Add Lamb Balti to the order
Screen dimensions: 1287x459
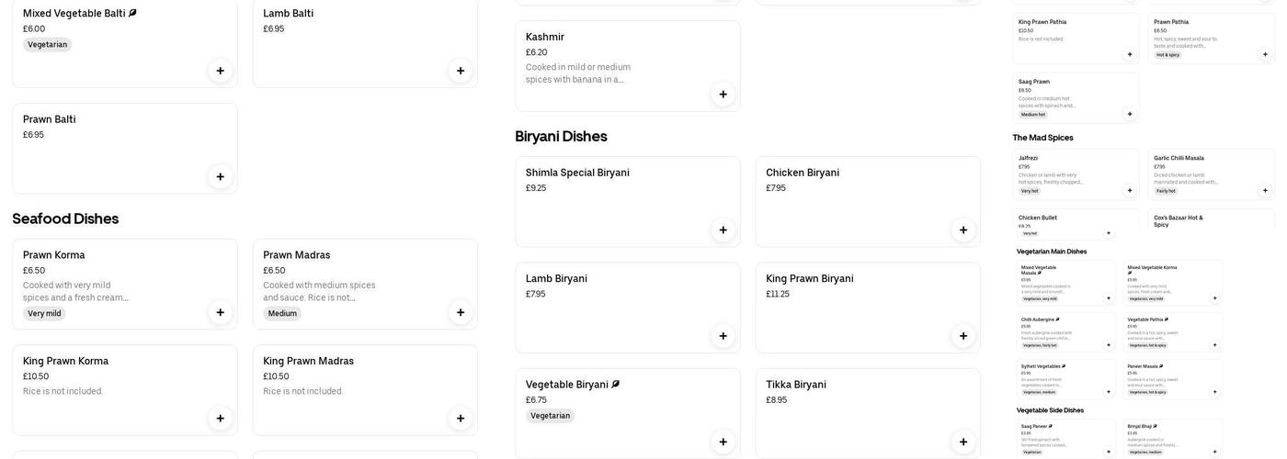pyautogui.click(x=461, y=71)
